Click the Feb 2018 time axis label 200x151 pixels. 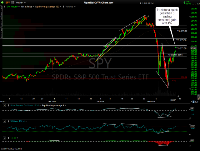pos(151,101)
